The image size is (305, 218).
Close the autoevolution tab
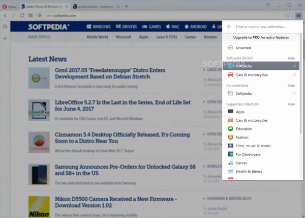pos(118,7)
